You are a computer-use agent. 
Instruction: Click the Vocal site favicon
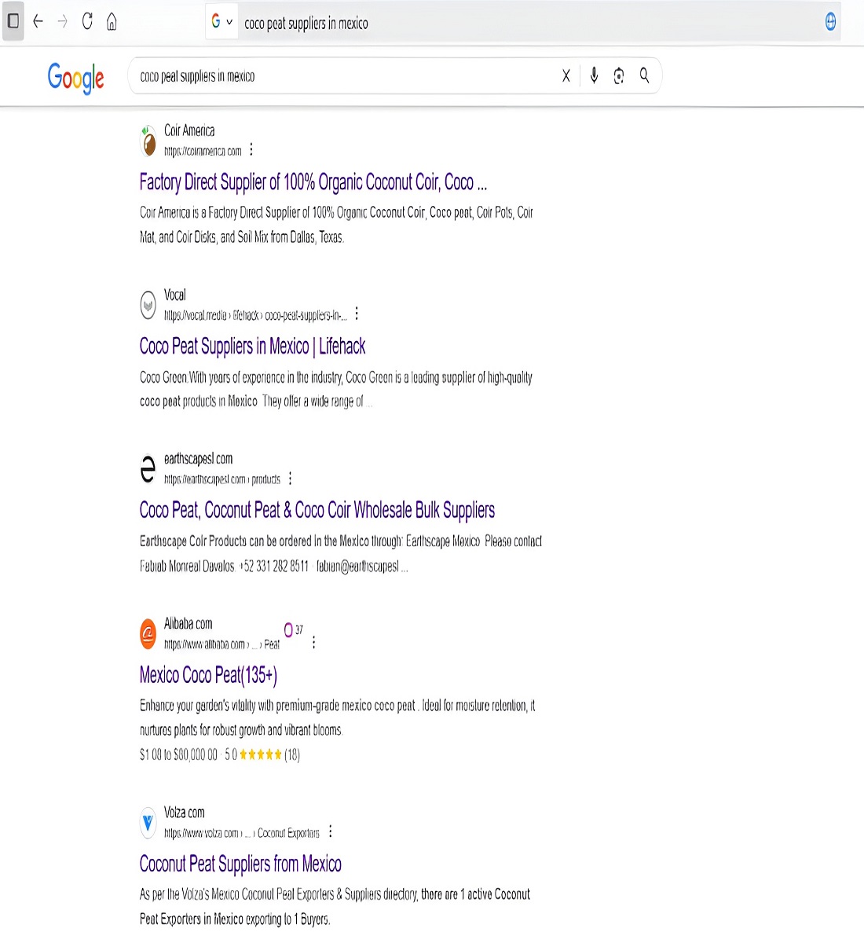tap(148, 305)
